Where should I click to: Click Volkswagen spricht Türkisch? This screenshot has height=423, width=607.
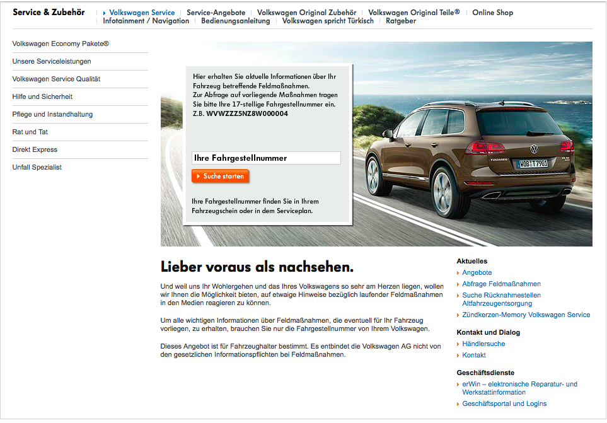(328, 21)
